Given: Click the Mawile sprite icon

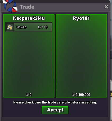Looking at the screenshot, I should pos(10,27).
